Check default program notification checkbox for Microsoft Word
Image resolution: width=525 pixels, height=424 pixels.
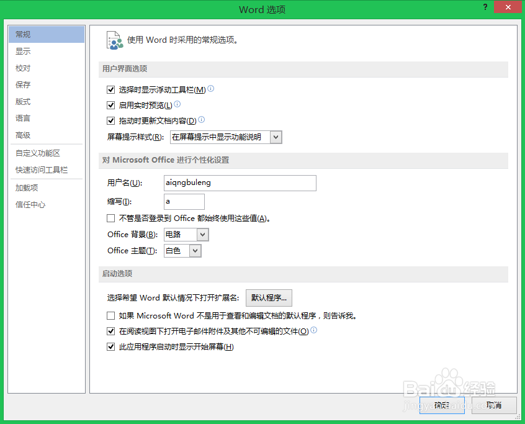(x=111, y=315)
